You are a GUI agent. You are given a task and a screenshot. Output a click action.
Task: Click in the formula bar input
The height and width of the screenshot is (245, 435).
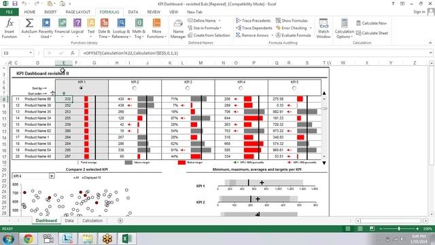[x=254, y=53]
